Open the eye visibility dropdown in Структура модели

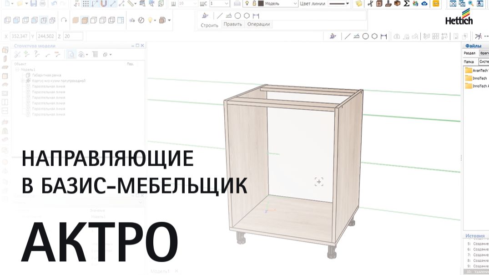[87, 55]
